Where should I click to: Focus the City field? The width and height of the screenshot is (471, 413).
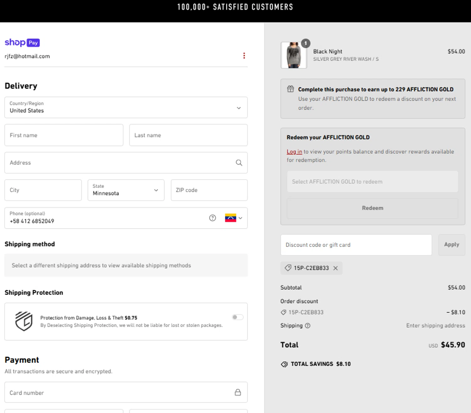coord(43,190)
